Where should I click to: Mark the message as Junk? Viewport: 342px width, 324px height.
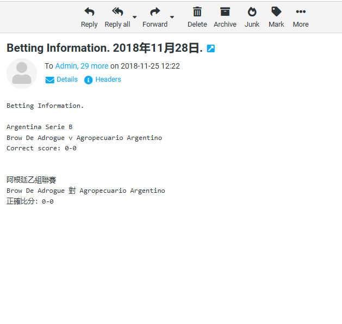coord(252,12)
